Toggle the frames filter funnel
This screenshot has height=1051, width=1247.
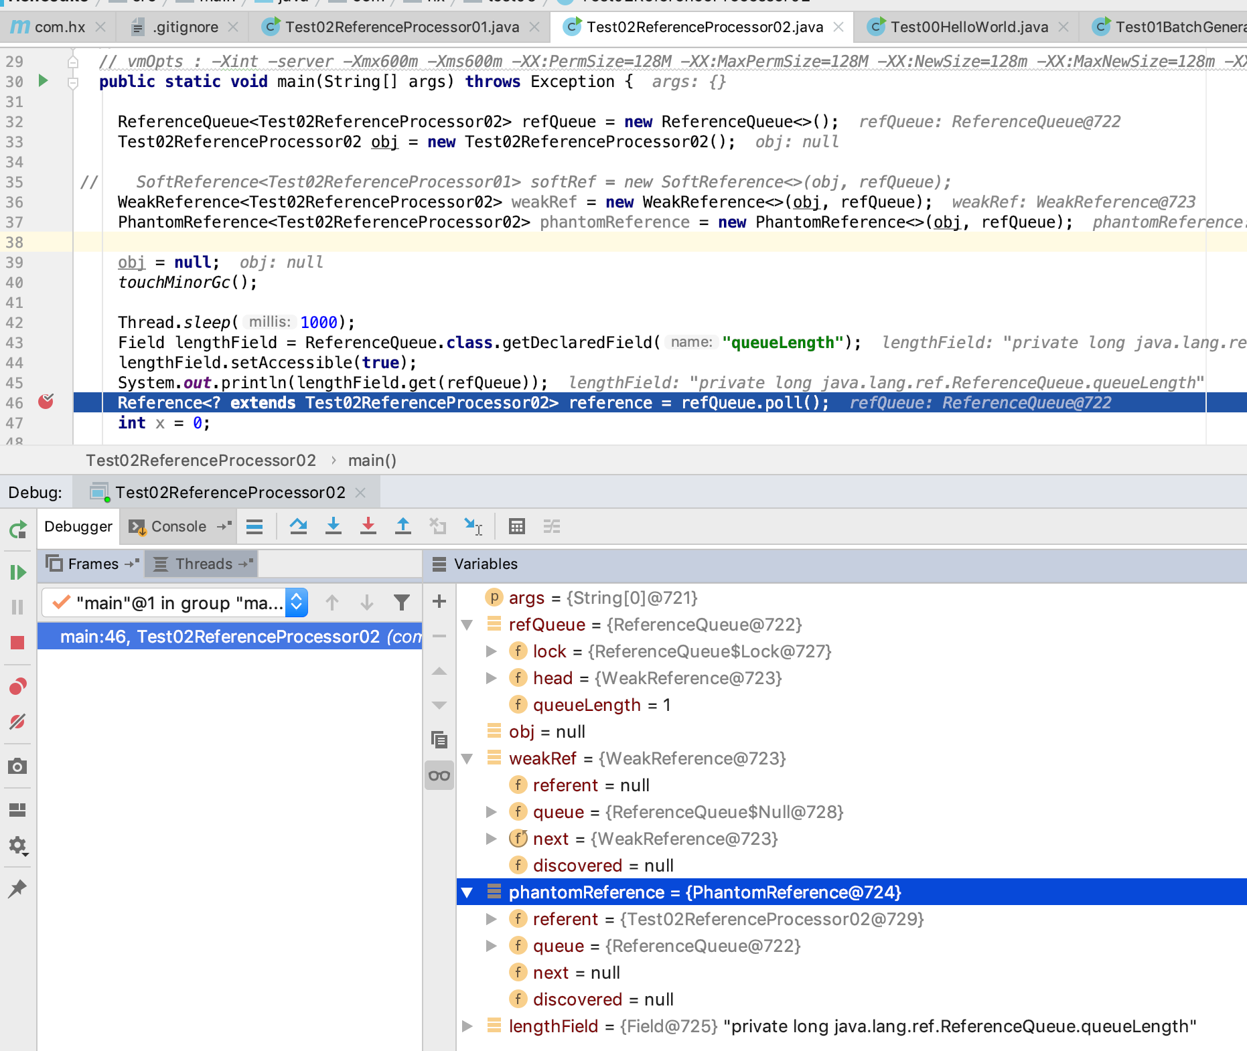401,602
